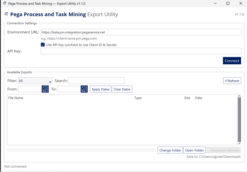Maximize the Export Utility window
Viewport: 247px width, 172px height.
(x=228, y=3)
